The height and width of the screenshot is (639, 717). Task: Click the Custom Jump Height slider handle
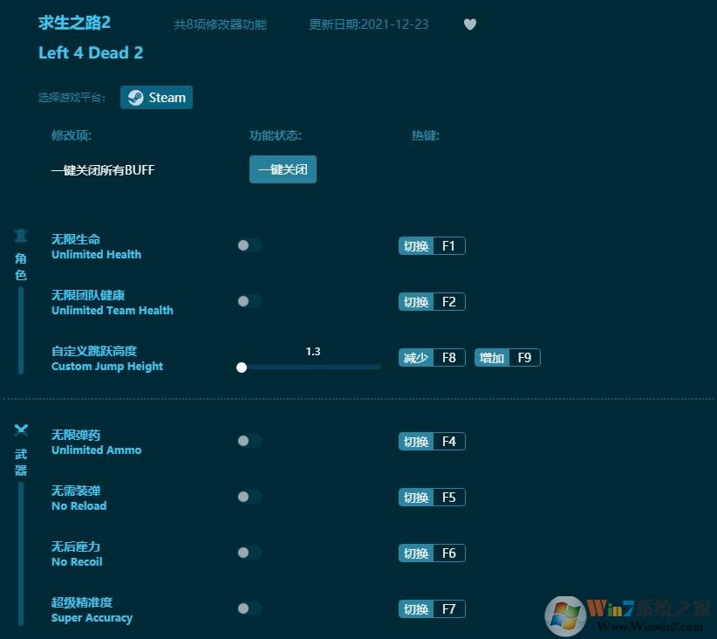click(242, 368)
